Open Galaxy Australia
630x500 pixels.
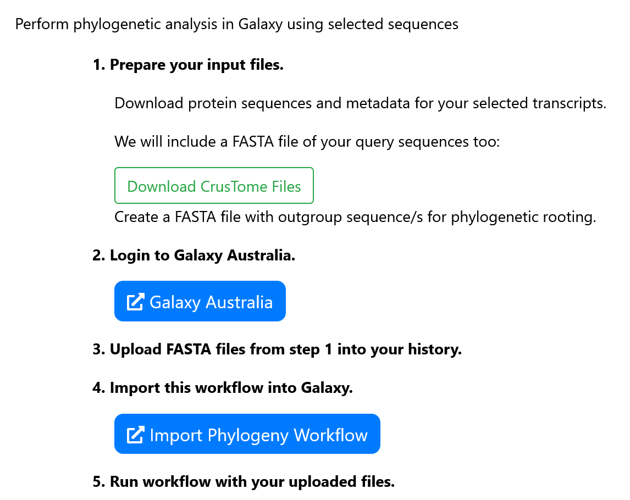200,301
